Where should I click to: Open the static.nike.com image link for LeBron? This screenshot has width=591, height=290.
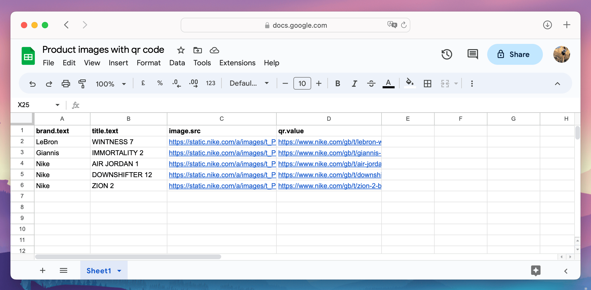coord(222,142)
